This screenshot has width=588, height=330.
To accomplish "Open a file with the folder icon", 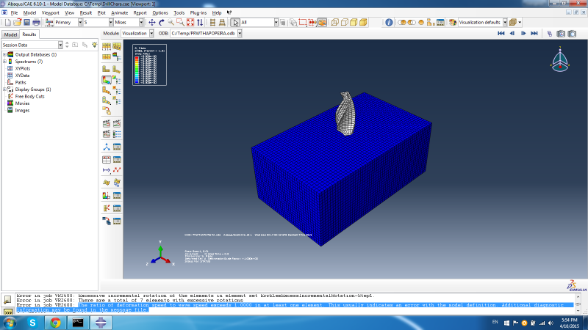I will 17,23.
